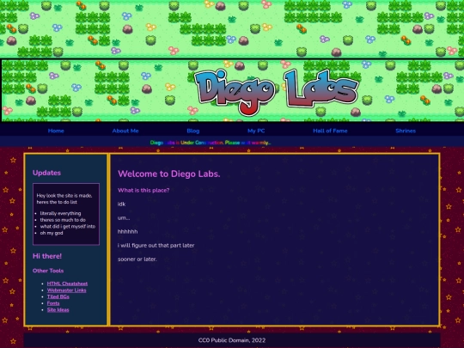Click the 'Hi there!' sidebar heading
Viewport: 464px width, 348px height.
(x=47, y=256)
